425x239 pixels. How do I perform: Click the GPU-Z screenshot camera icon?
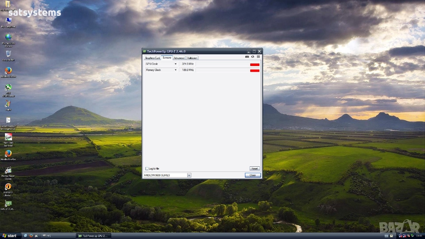[247, 57]
